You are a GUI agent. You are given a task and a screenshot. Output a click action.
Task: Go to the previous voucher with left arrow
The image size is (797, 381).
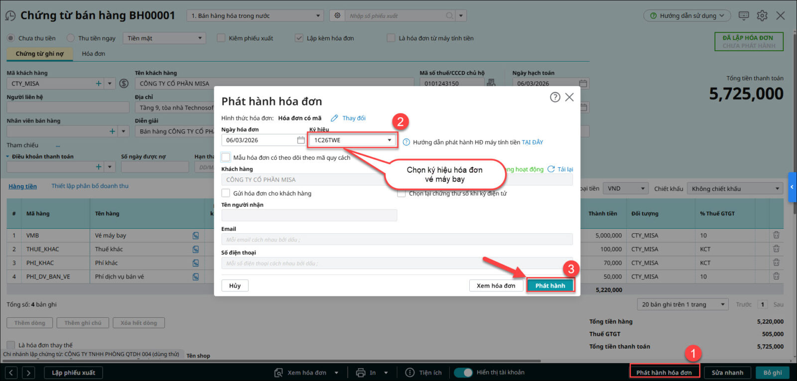(11, 373)
